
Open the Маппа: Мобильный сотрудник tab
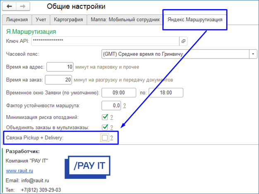[125, 20]
